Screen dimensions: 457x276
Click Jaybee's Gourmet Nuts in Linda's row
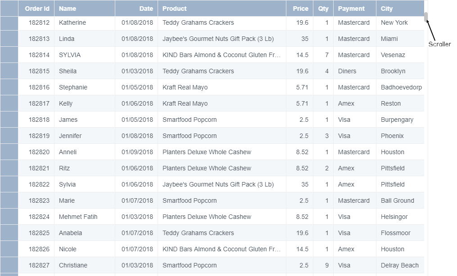pyautogui.click(x=222, y=39)
